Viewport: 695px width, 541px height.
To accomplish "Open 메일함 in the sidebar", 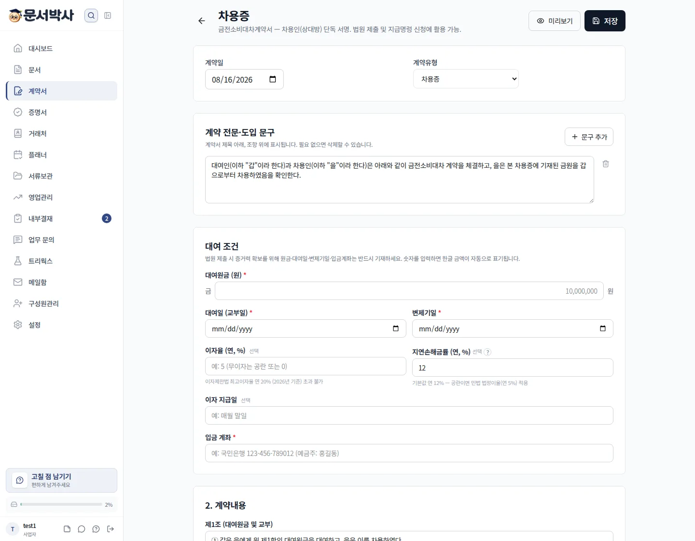I will [62, 282].
